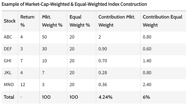Select the GHI stock cell
Screen dimensions: 188x106
click(8, 61)
